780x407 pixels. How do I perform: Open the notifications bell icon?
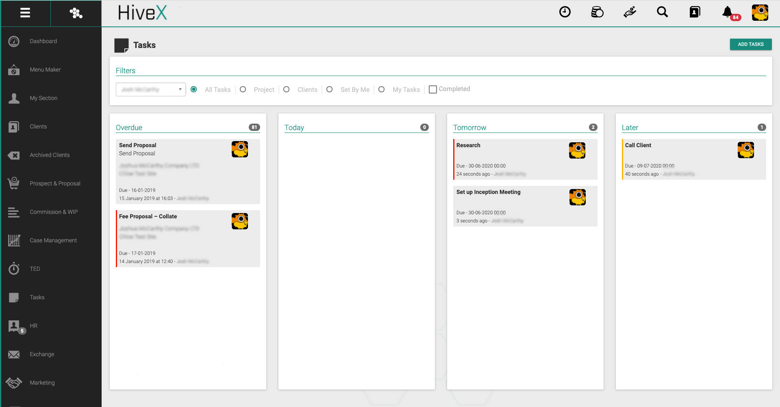[728, 12]
